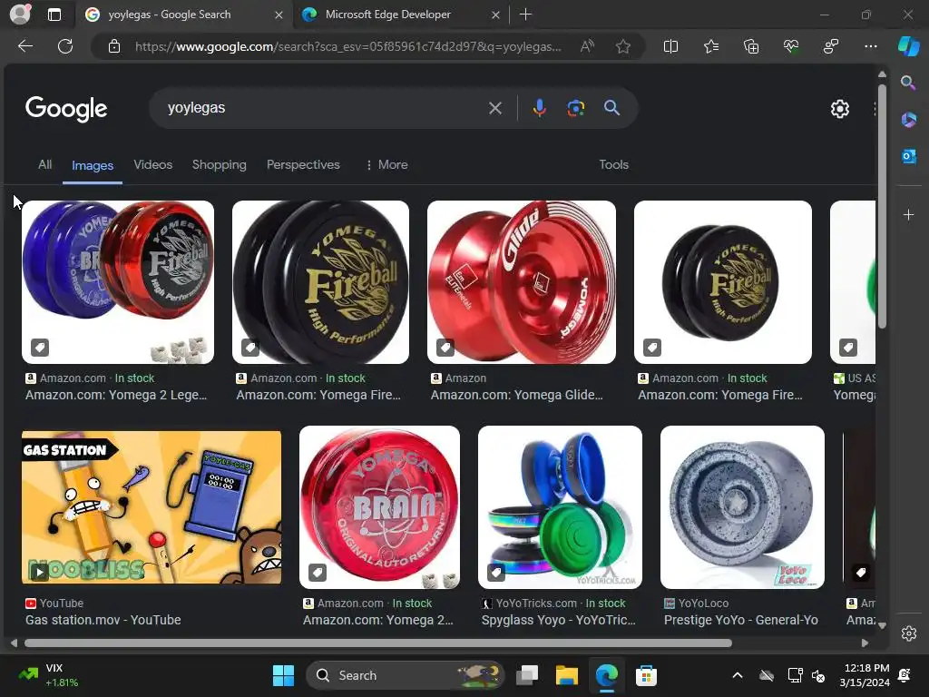This screenshot has height=697, width=929.
Task: Open VIX stock widget on taskbar
Action: click(x=49, y=675)
